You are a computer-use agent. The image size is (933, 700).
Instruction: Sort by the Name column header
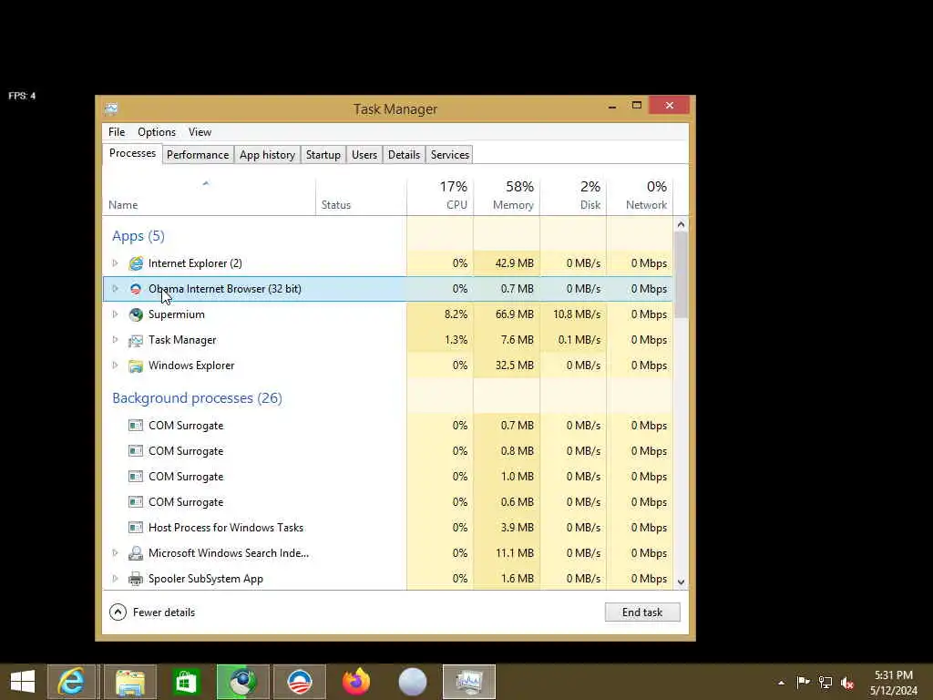[209, 197]
